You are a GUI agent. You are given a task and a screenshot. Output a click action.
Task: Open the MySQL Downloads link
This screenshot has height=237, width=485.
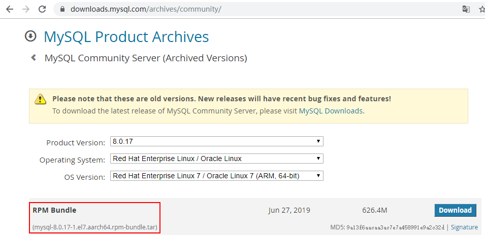click(x=331, y=111)
